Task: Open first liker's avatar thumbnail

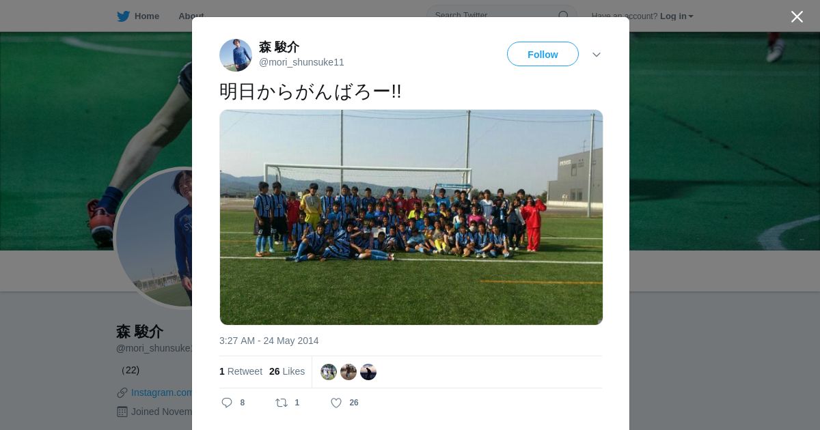Action: click(x=329, y=372)
